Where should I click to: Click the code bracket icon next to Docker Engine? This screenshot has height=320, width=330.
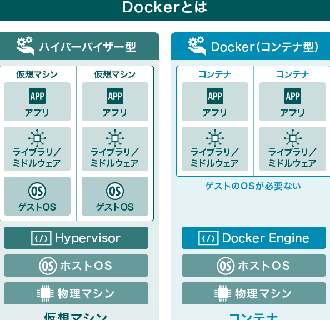click(208, 238)
